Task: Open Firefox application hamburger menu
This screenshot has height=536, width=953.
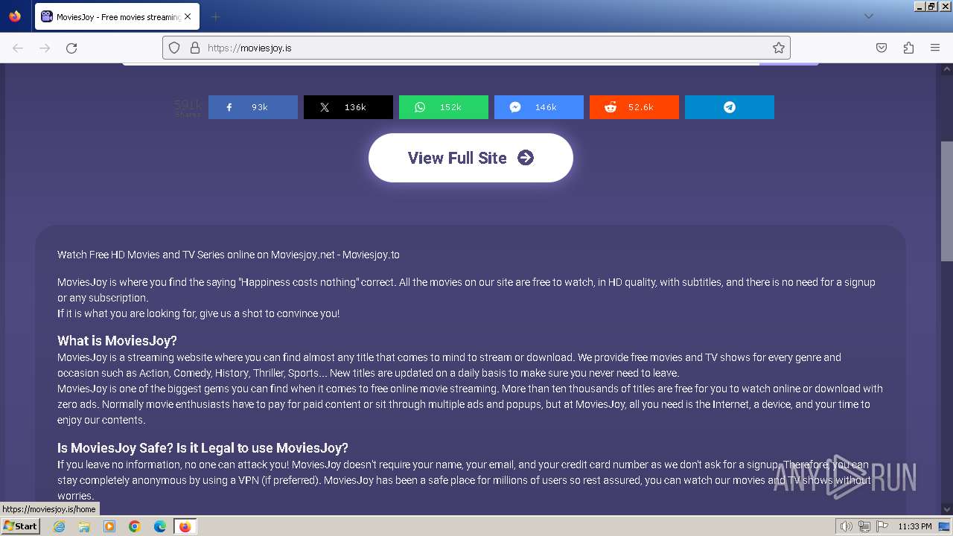Action: (935, 48)
